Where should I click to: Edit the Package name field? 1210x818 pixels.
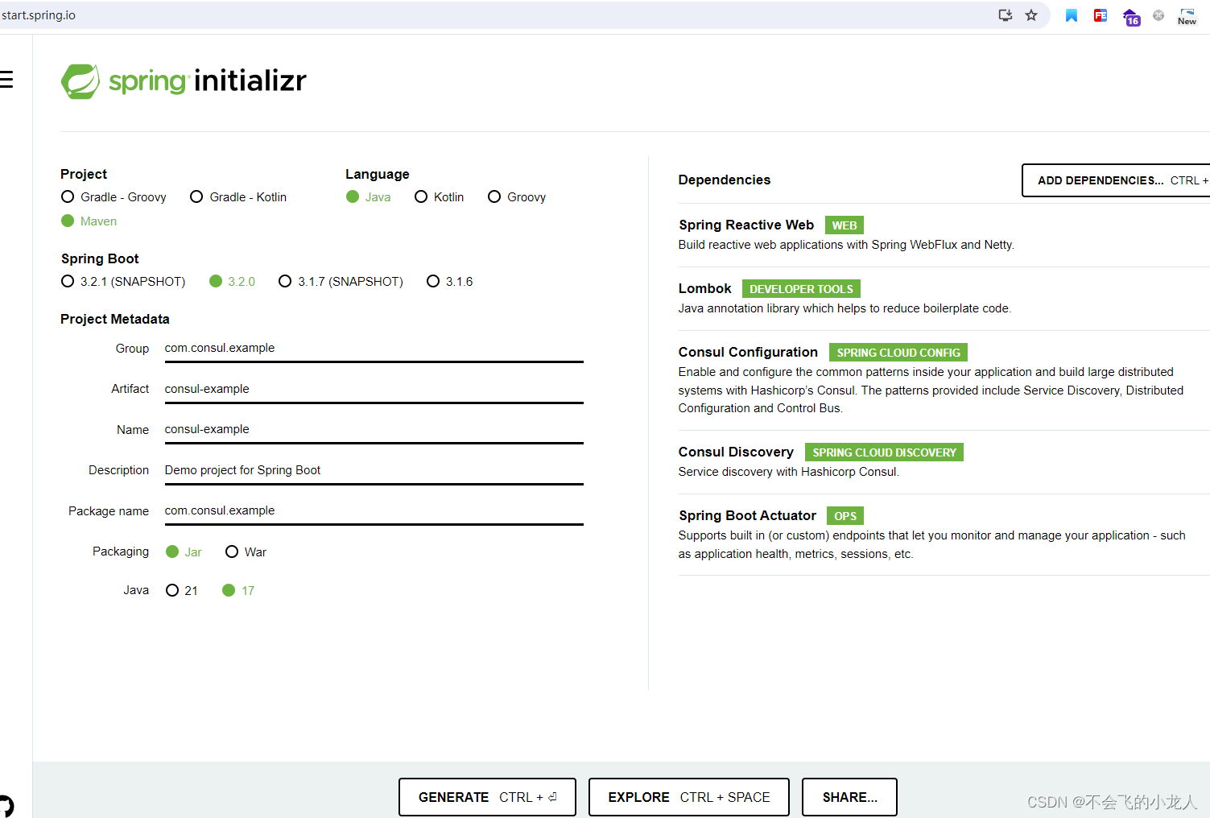(374, 511)
